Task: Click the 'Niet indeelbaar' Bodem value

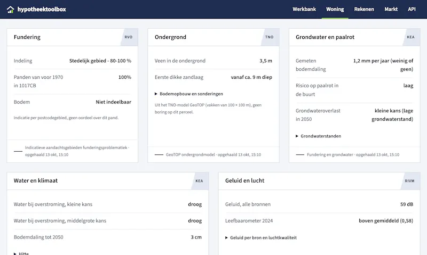Action: [113, 102]
